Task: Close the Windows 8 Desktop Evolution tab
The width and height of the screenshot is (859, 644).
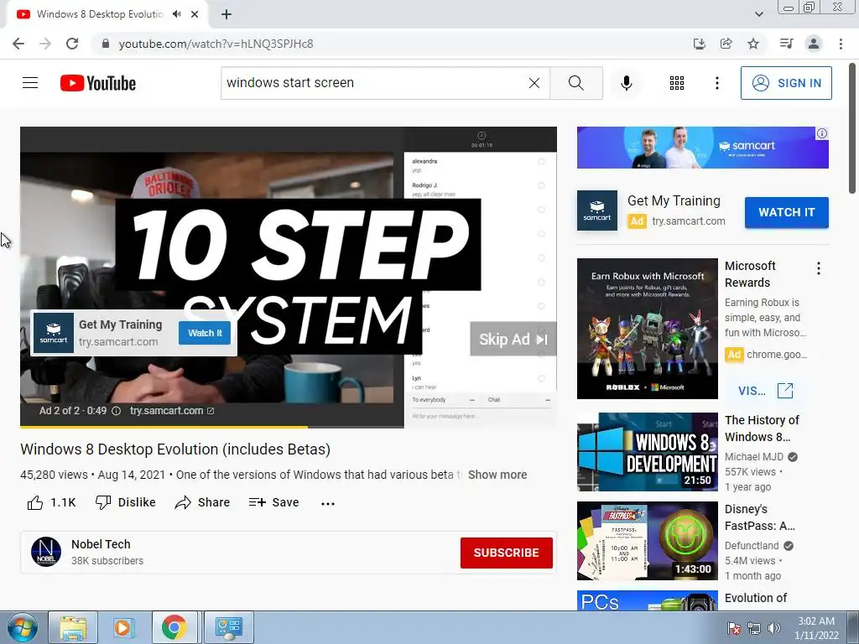Action: pos(195,14)
